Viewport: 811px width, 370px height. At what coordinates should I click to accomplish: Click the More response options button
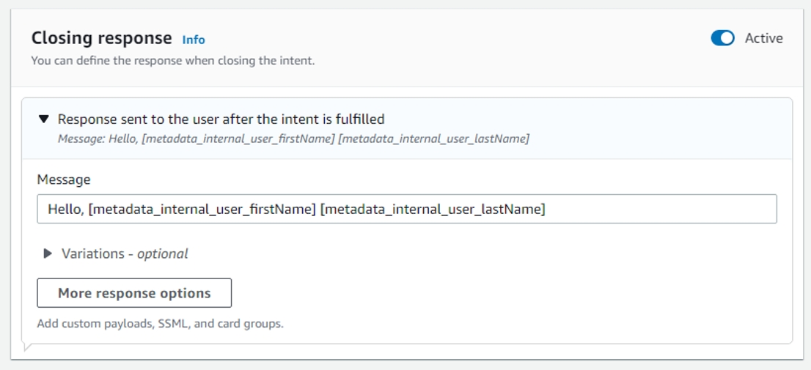(134, 293)
